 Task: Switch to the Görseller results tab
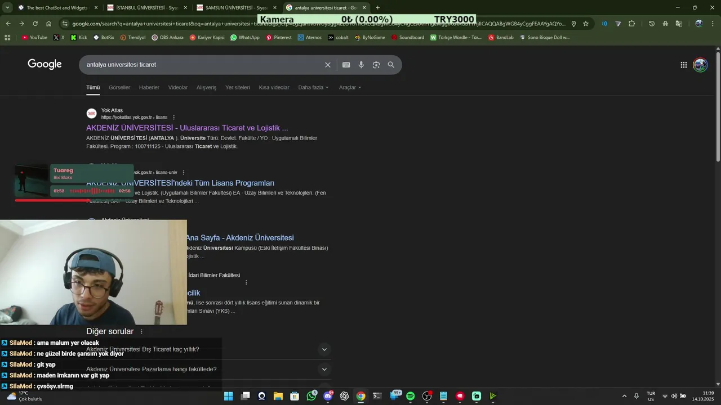coord(119,87)
